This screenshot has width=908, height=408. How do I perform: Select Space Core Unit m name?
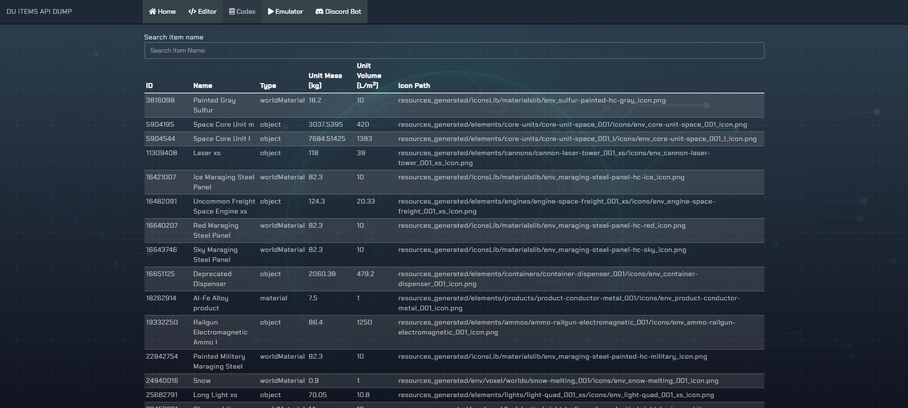point(223,124)
